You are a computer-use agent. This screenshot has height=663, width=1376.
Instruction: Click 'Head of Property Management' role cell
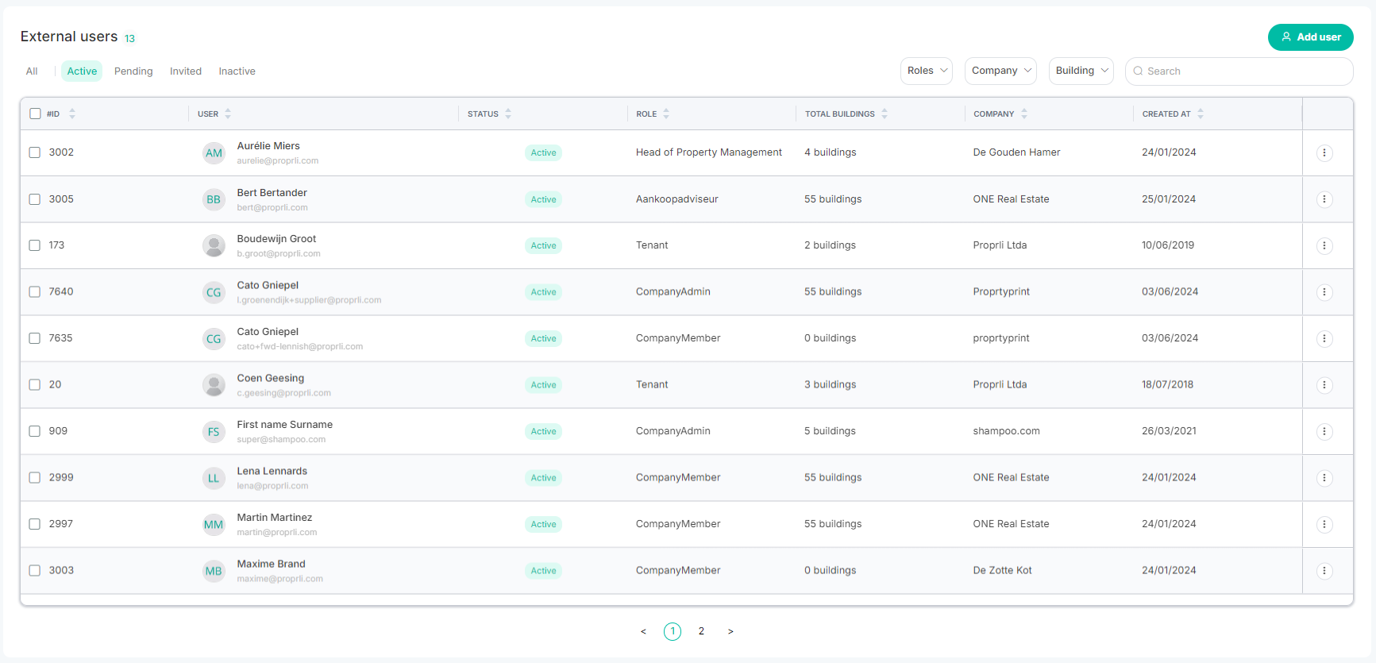click(x=709, y=152)
